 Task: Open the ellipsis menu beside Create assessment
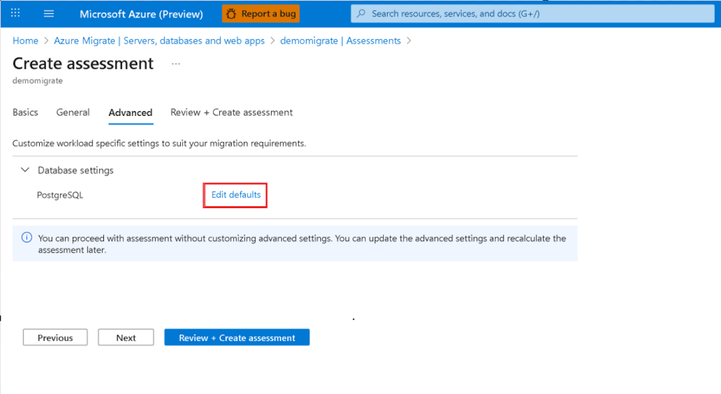point(176,63)
